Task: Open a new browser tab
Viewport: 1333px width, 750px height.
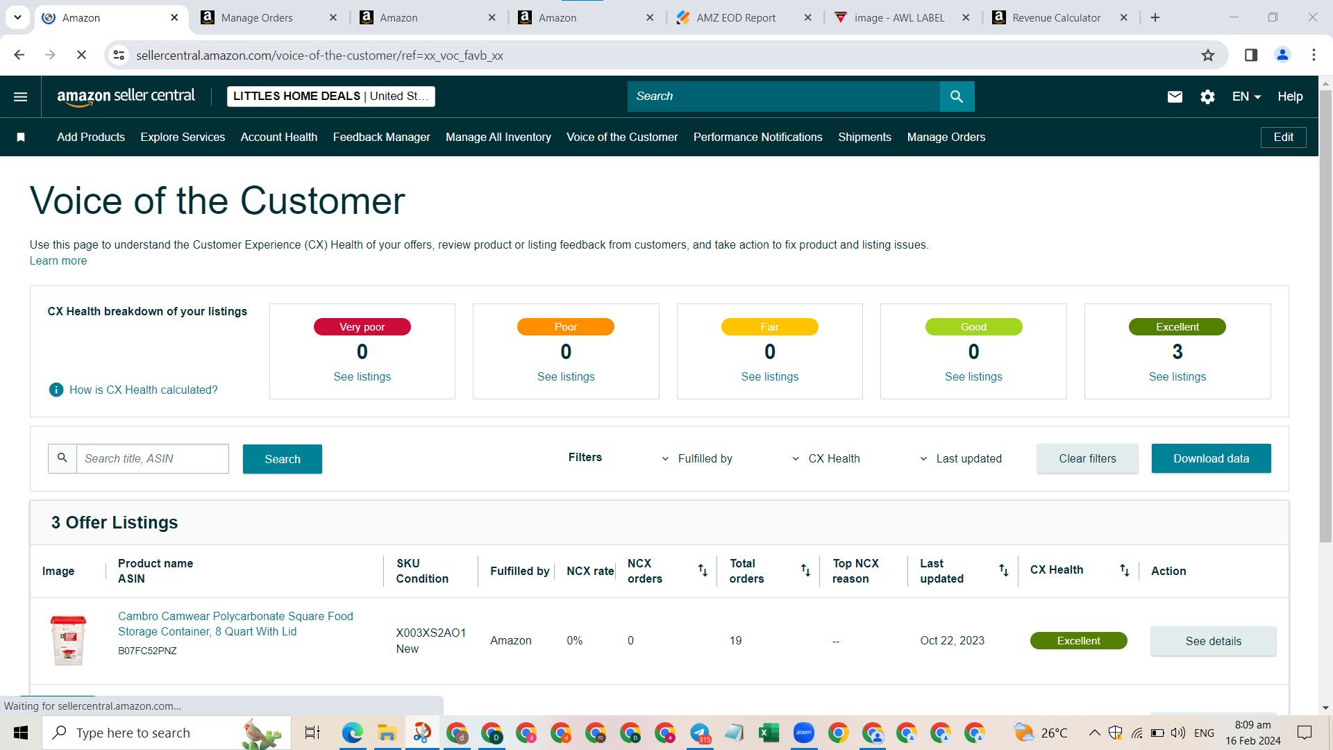Action: (x=1155, y=18)
